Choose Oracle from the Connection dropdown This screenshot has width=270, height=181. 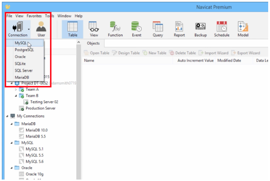tap(25, 57)
